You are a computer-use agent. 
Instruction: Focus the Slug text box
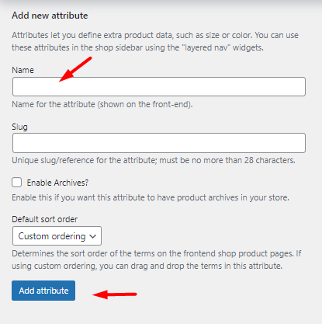(x=159, y=143)
